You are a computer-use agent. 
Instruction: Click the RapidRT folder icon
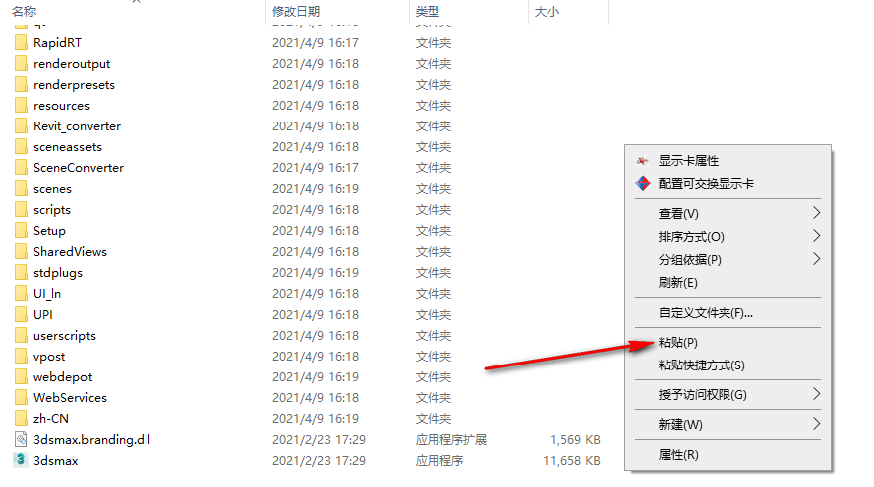[x=21, y=43]
